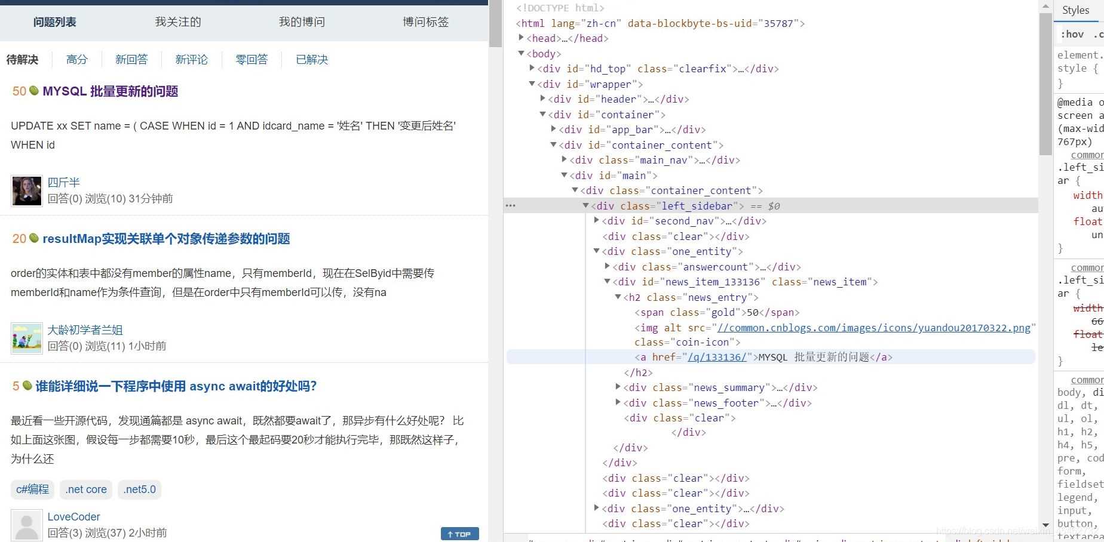Click the .net core tag

click(x=85, y=489)
